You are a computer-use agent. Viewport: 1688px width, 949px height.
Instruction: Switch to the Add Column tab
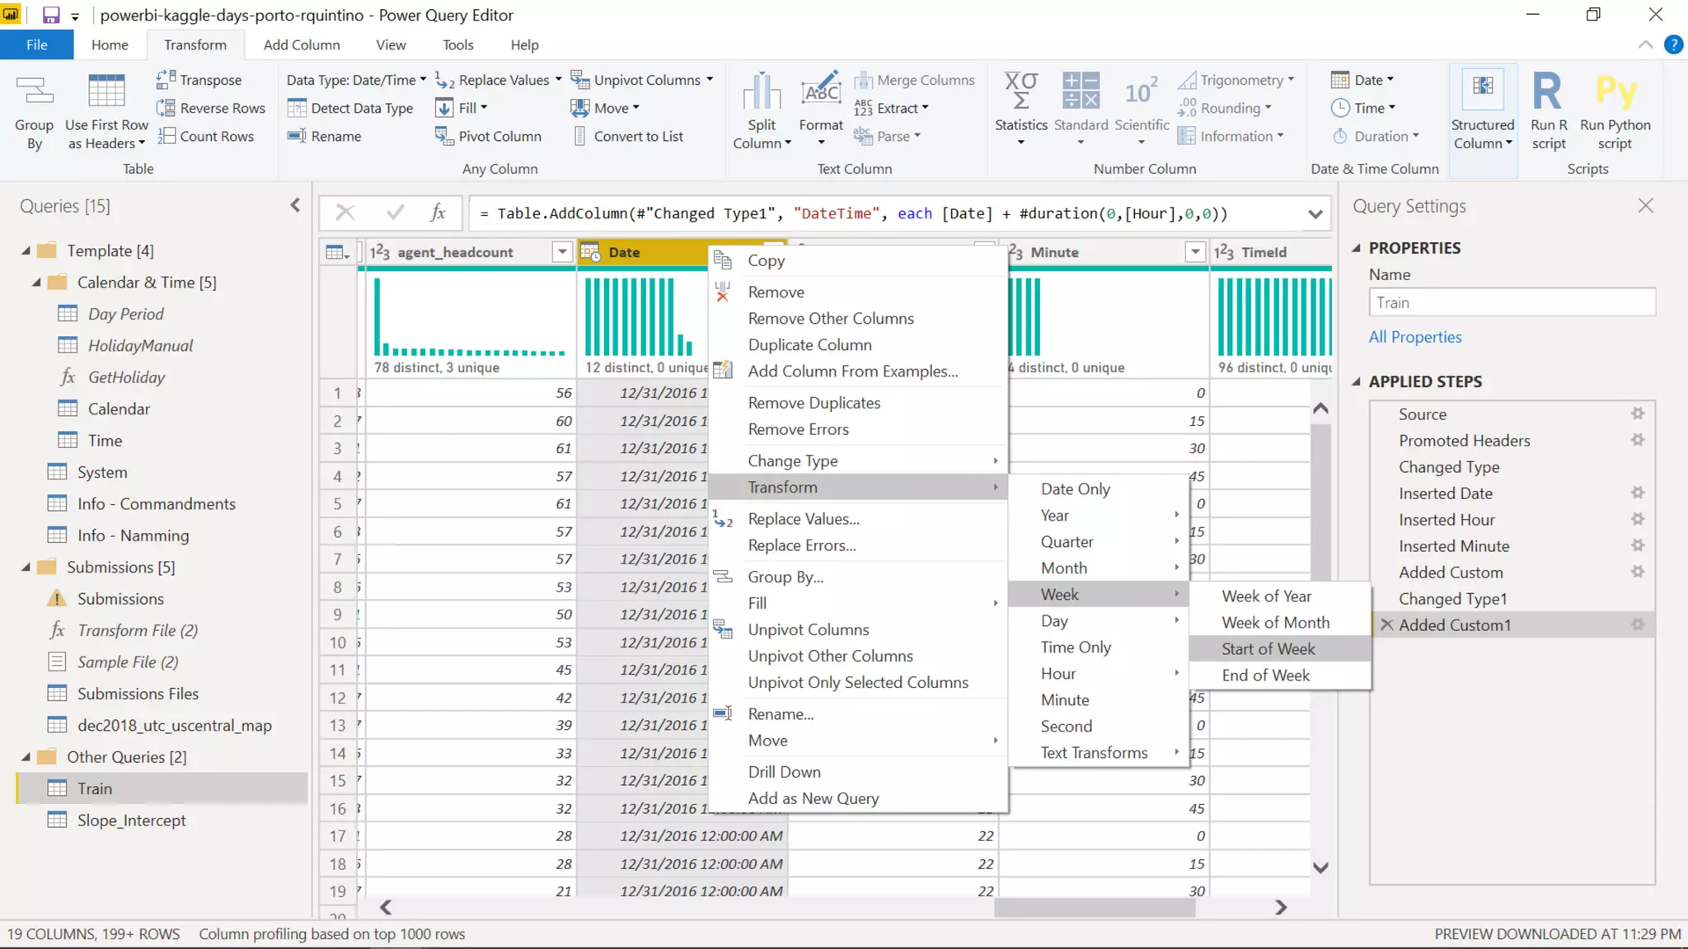point(301,44)
